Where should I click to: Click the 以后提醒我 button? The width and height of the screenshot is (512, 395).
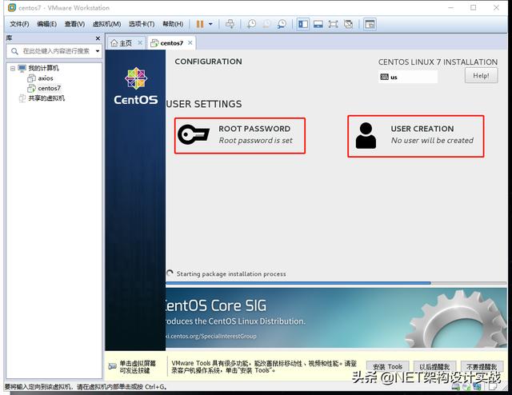[434, 367]
